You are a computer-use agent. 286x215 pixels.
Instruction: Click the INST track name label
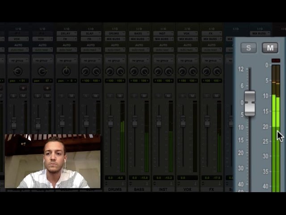tap(163, 189)
